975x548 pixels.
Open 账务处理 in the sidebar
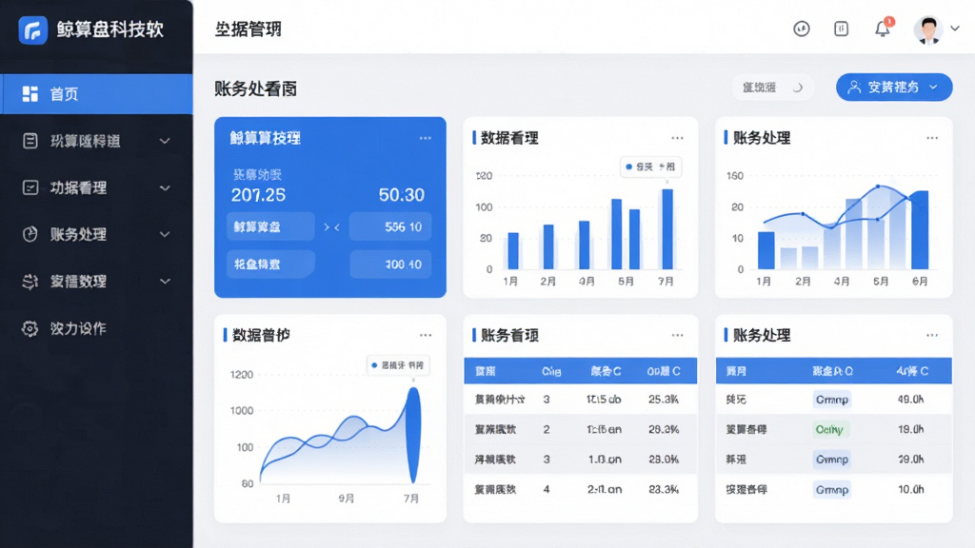tap(96, 234)
